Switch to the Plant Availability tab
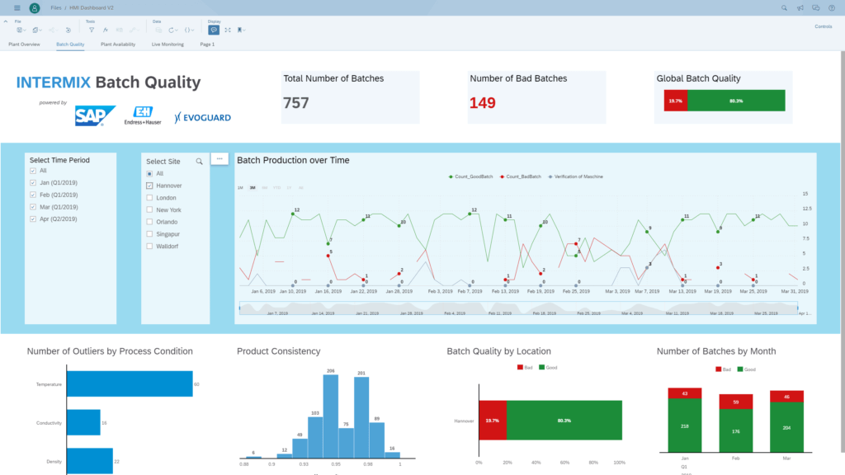Screen dimensions: 845x475 (118, 45)
